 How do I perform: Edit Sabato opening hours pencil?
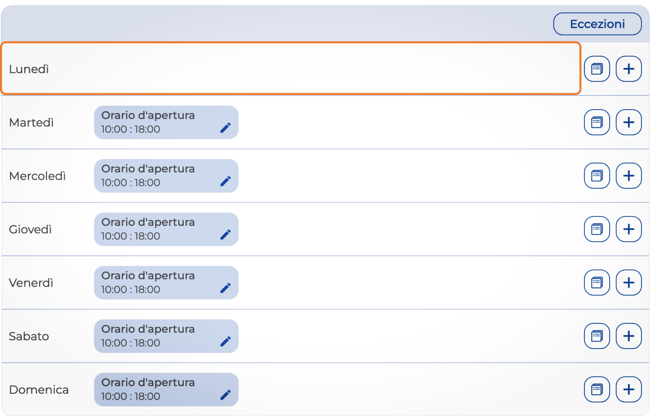[x=225, y=341]
